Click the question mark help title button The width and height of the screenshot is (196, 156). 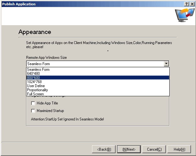tap(187, 4)
